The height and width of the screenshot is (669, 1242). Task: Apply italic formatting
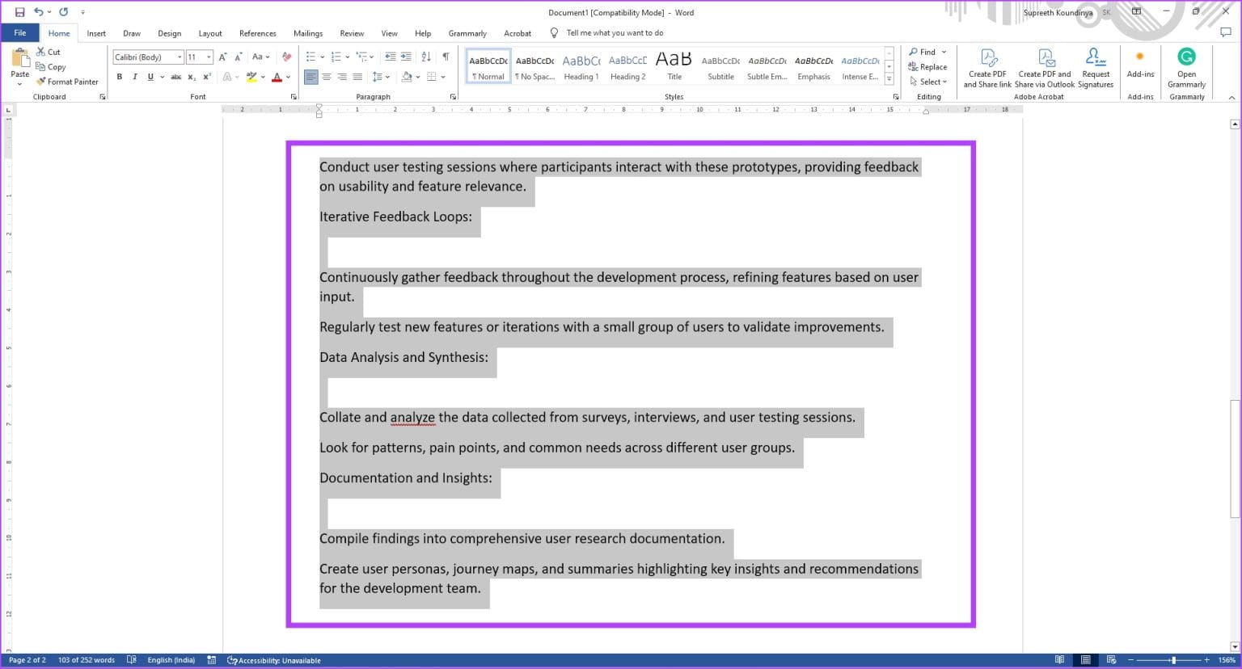click(135, 77)
